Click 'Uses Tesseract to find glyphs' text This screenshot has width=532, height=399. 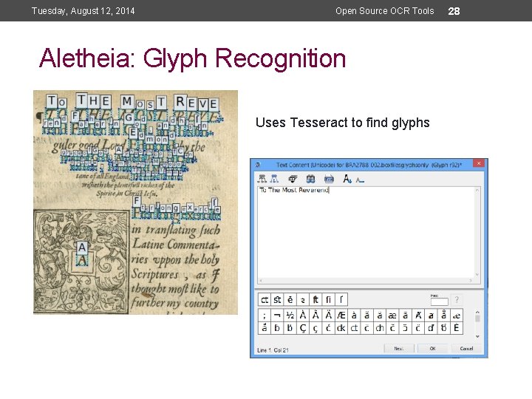343,123
